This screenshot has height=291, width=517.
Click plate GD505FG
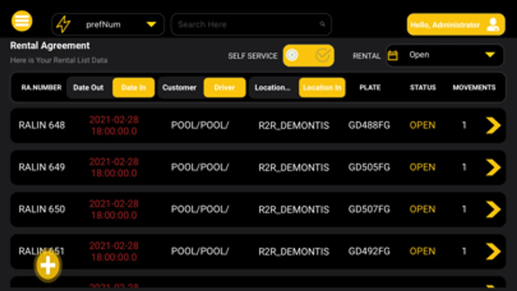click(x=369, y=167)
